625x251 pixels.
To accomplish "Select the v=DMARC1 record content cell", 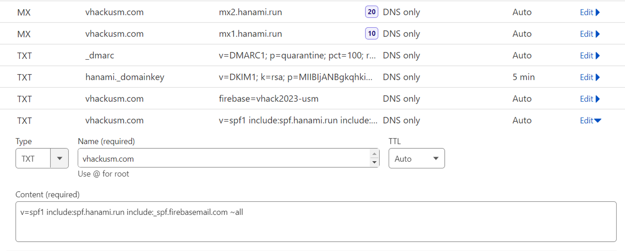I will 296,56.
